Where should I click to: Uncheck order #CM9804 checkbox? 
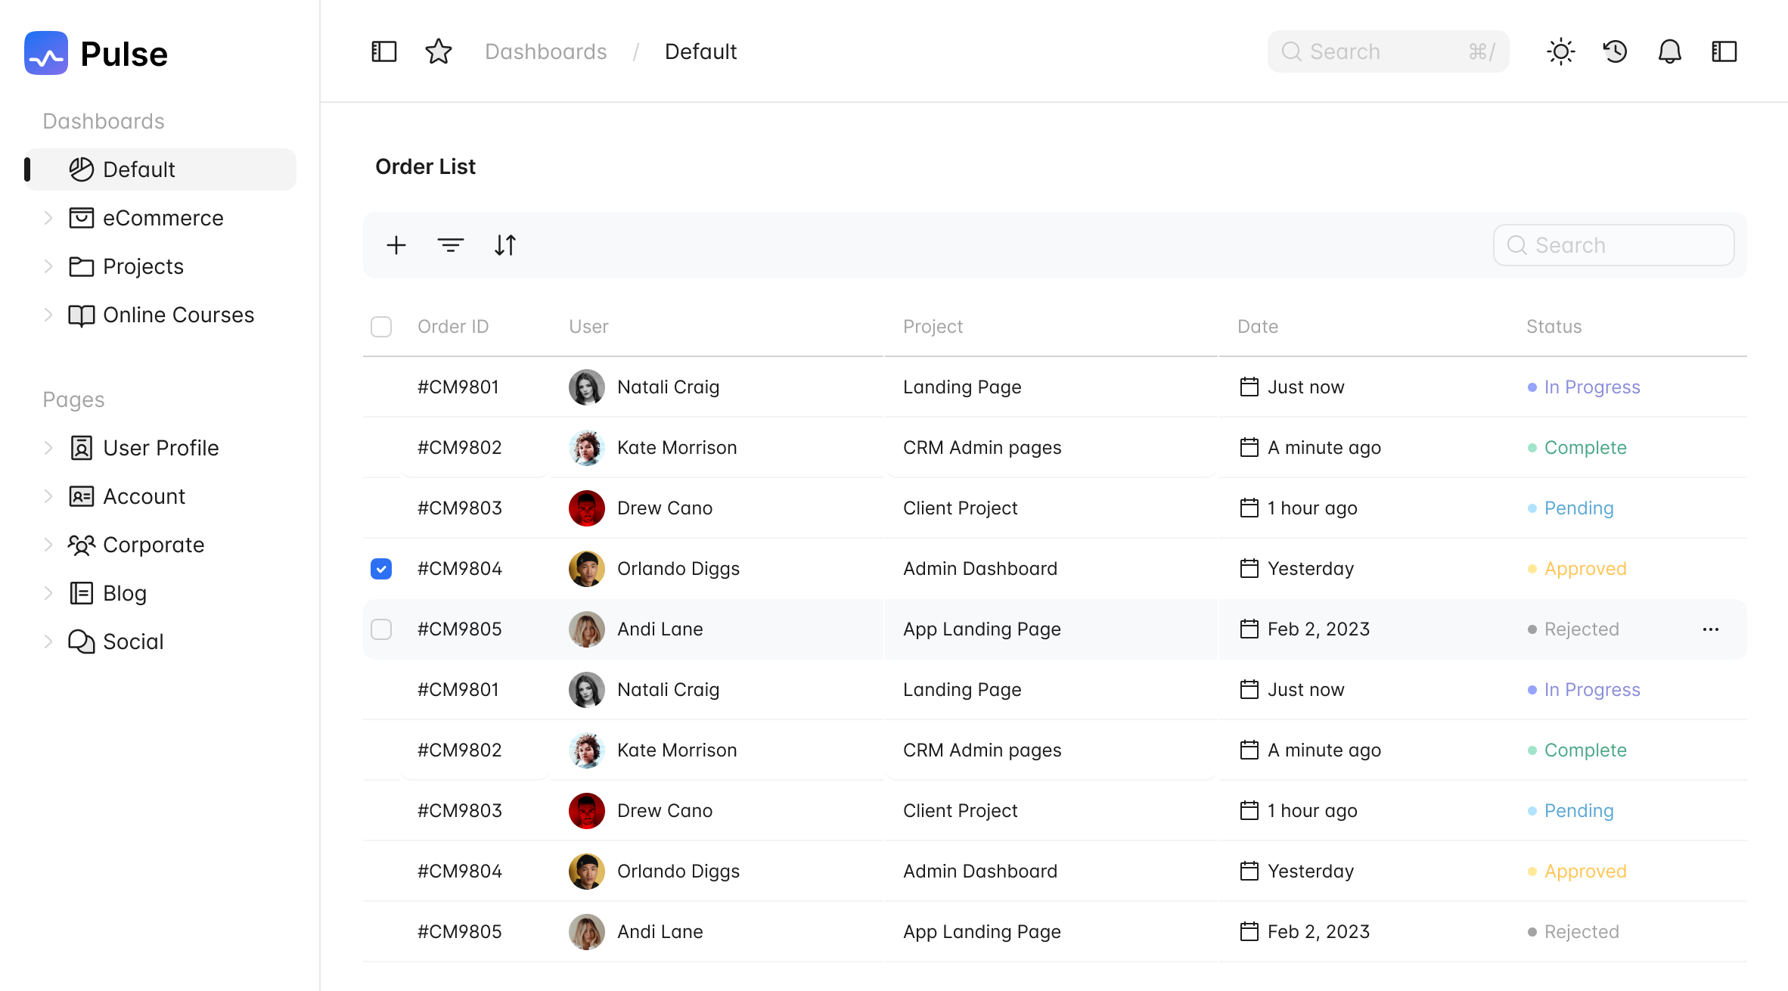pyautogui.click(x=381, y=568)
